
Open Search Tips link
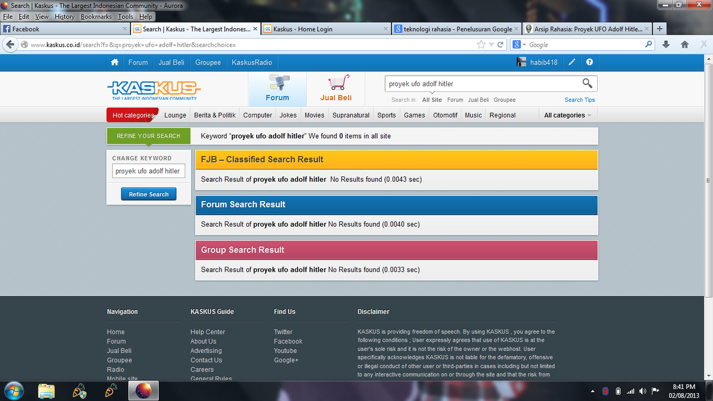point(580,100)
